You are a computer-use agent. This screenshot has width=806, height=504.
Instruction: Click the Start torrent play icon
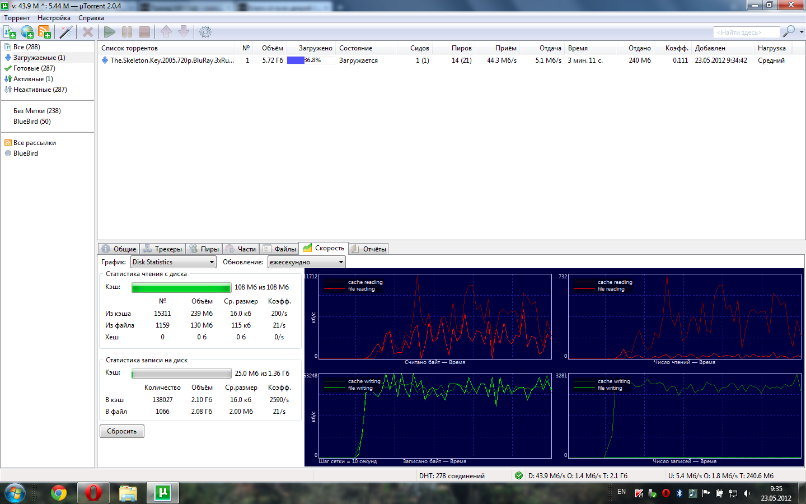[x=110, y=32]
